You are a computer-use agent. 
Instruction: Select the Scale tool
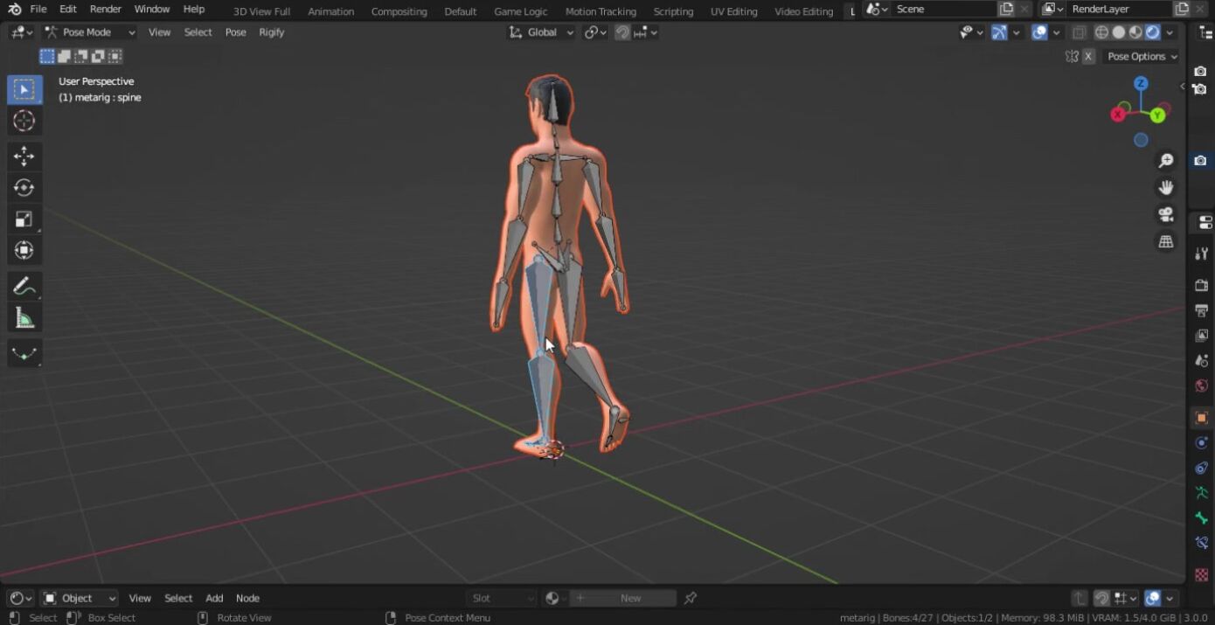coord(24,219)
